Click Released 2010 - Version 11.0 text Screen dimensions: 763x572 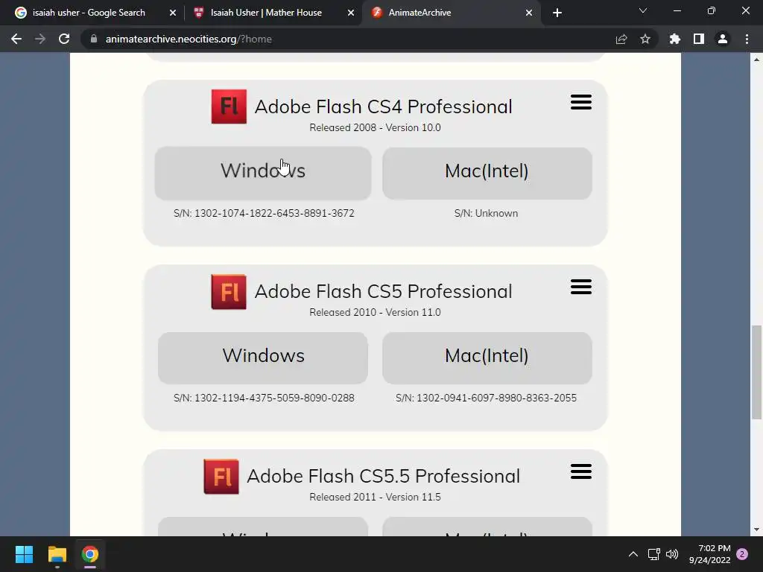(376, 312)
